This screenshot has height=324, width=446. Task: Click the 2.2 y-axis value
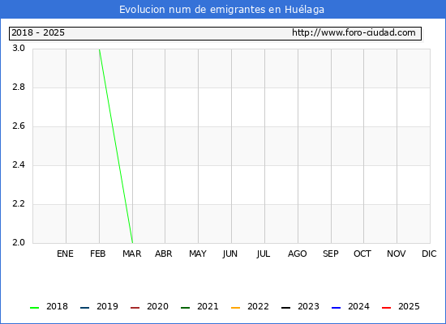tap(19, 204)
